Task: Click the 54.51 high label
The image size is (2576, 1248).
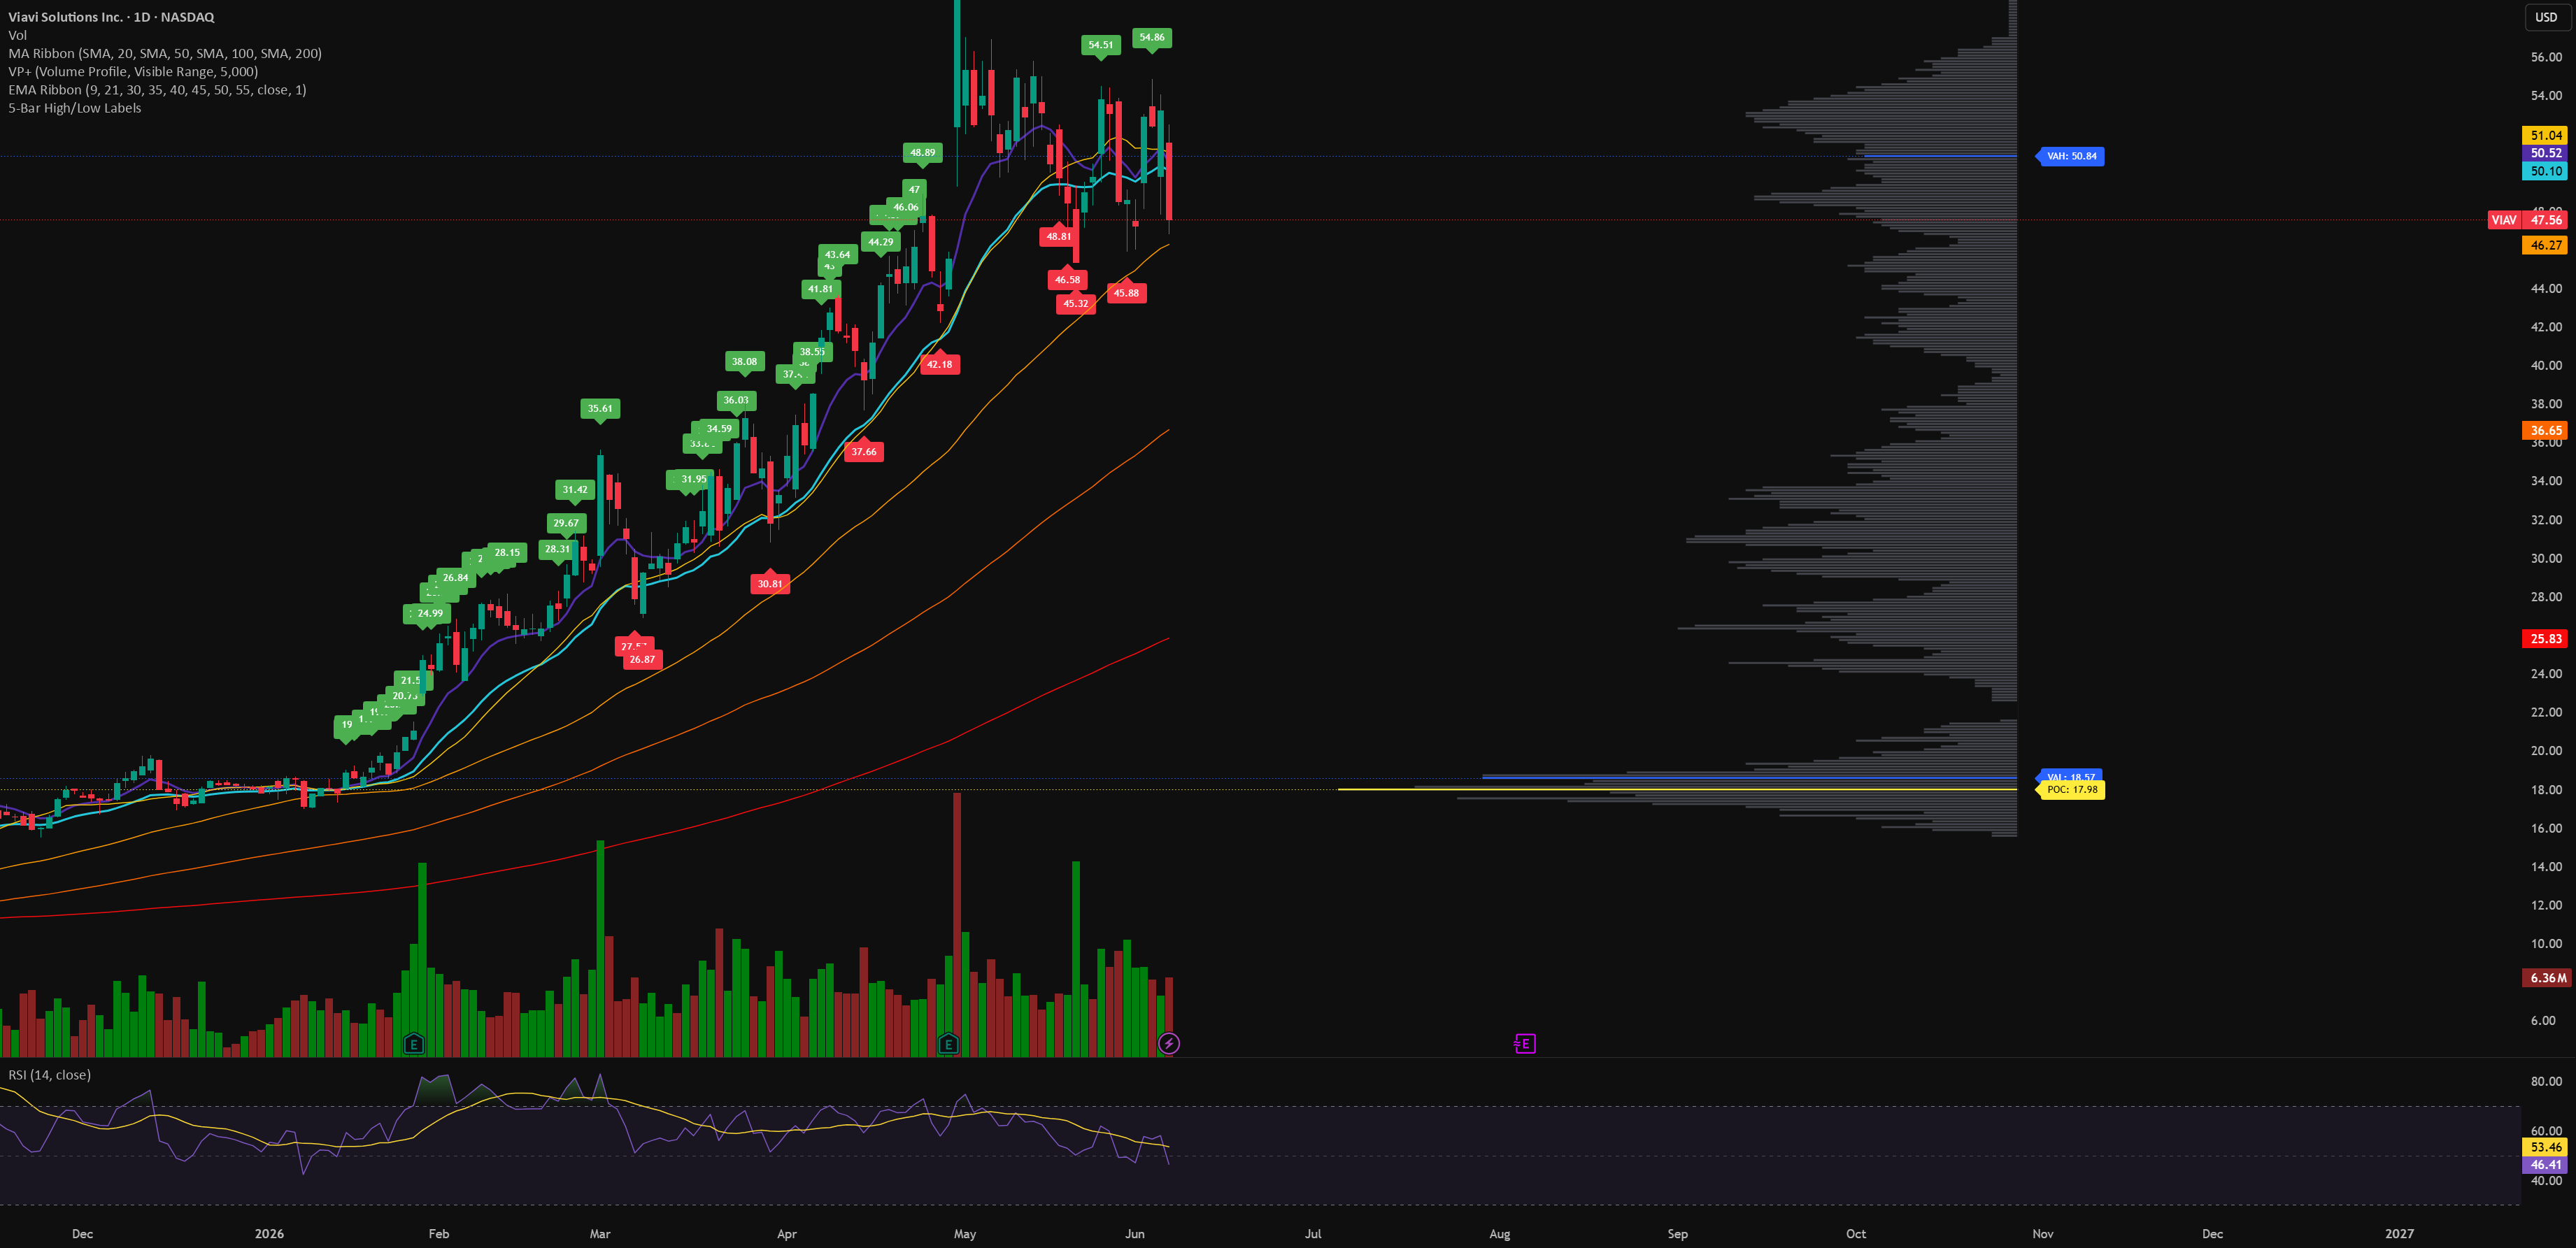Action: (1101, 45)
